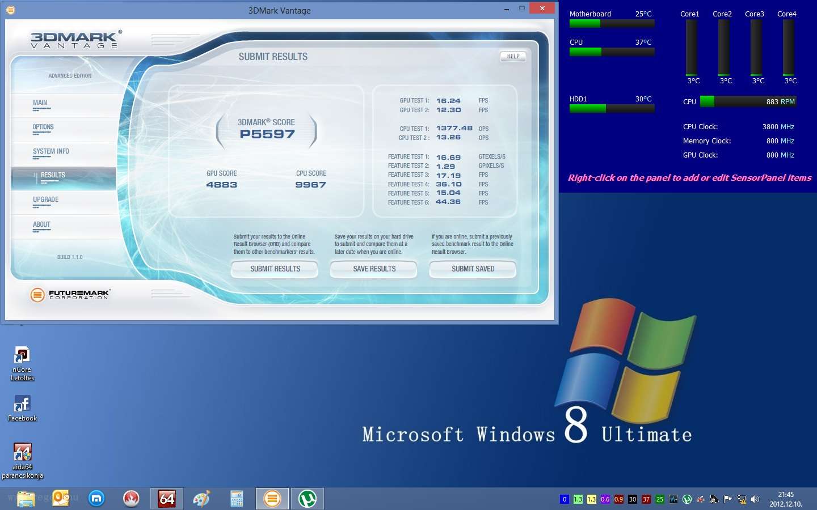Click the purple 0.6 tray sensor icon
The width and height of the screenshot is (817, 510).
[x=605, y=499]
